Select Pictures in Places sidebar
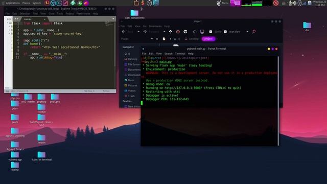Image resolution: width=327 pixels, height=184 pixels. (x=131, y=85)
